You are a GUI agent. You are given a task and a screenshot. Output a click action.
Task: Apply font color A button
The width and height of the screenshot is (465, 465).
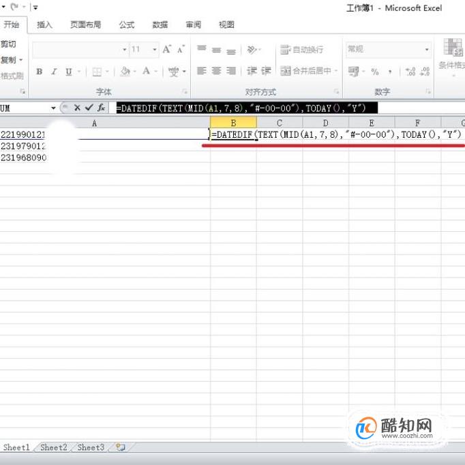[146, 71]
